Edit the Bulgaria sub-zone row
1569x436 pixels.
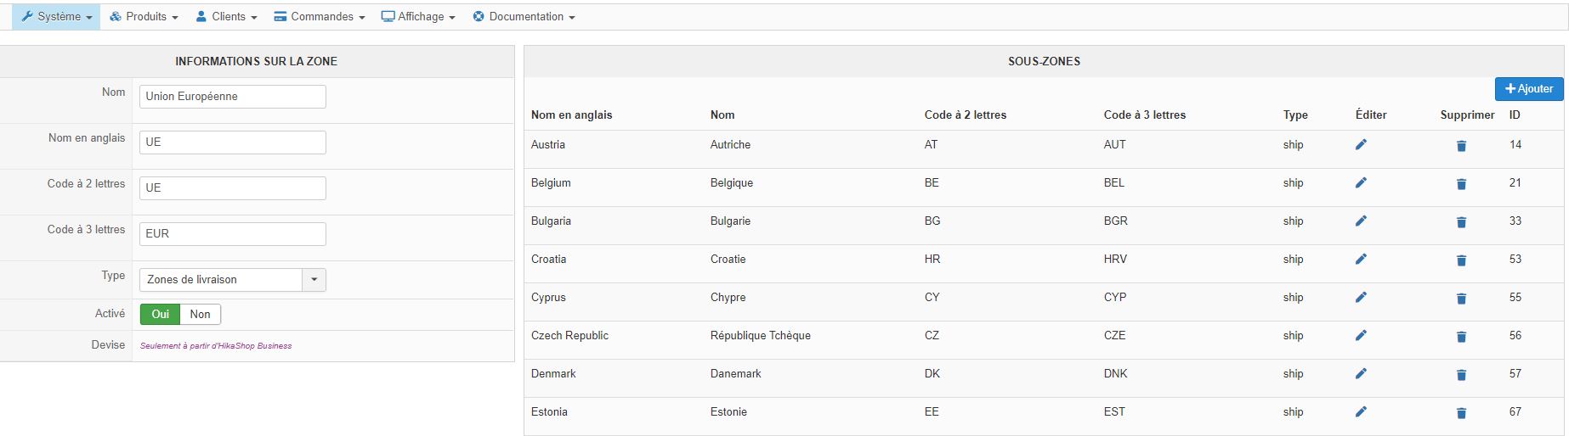tap(1361, 221)
